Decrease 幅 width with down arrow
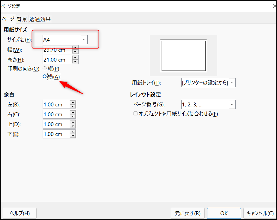The height and width of the screenshot is (220, 277). [75, 52]
